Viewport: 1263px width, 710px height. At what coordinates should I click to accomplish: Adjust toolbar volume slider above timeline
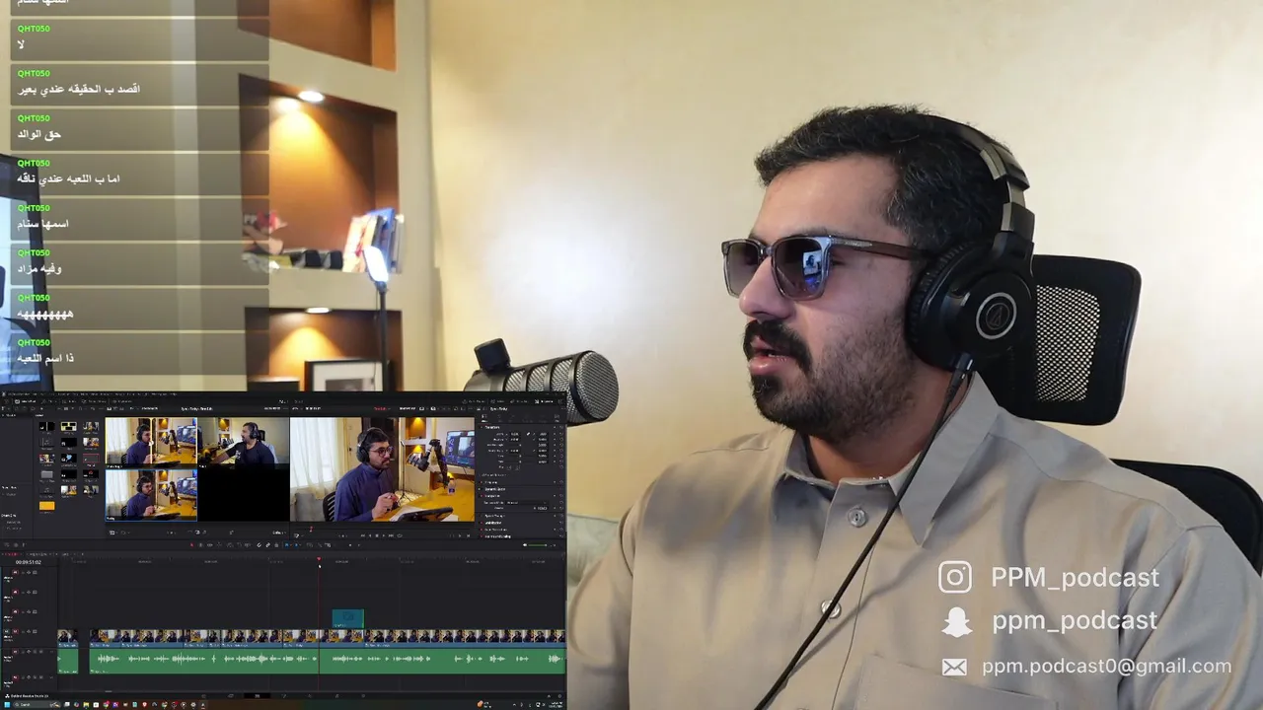point(537,545)
